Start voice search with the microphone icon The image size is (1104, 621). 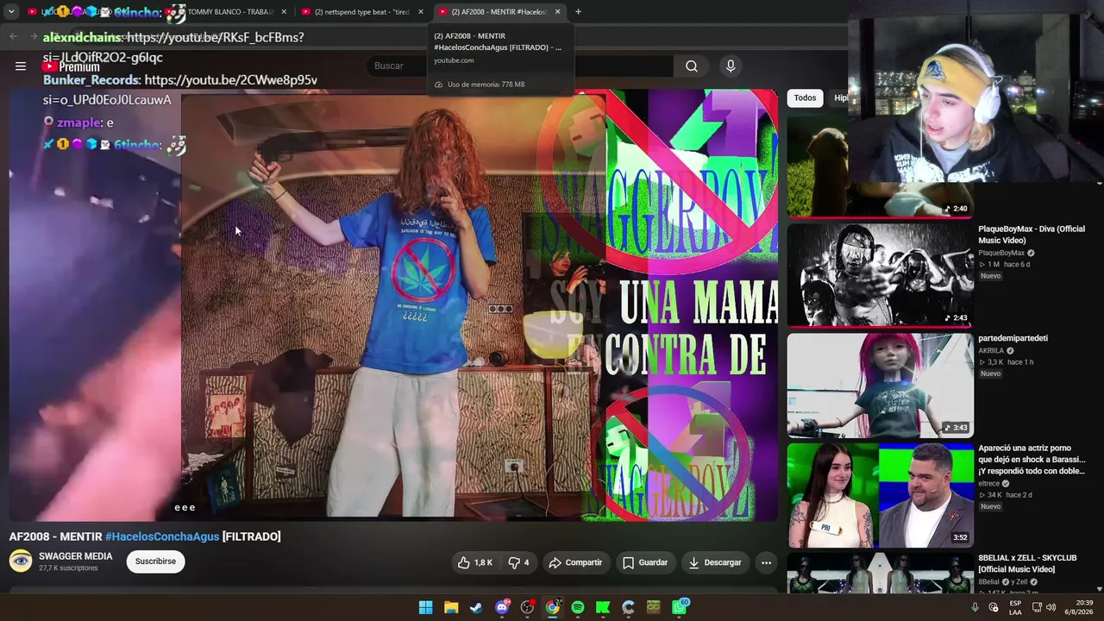coord(731,66)
